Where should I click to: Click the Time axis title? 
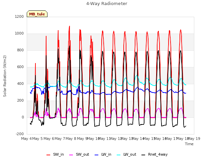189,144
